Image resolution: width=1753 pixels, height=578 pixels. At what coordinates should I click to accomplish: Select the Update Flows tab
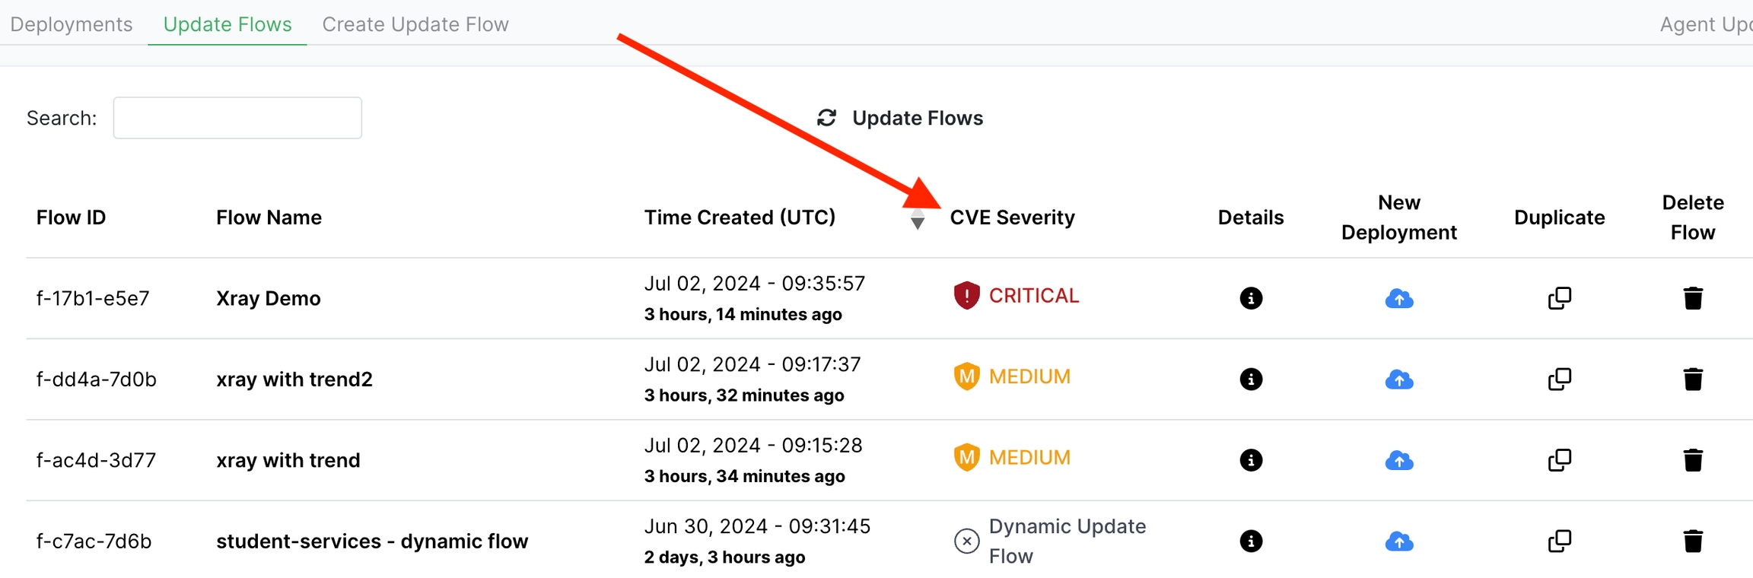coord(227,24)
